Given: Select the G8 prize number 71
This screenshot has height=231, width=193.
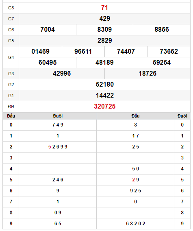Looking at the screenshot, I should tap(104, 7).
